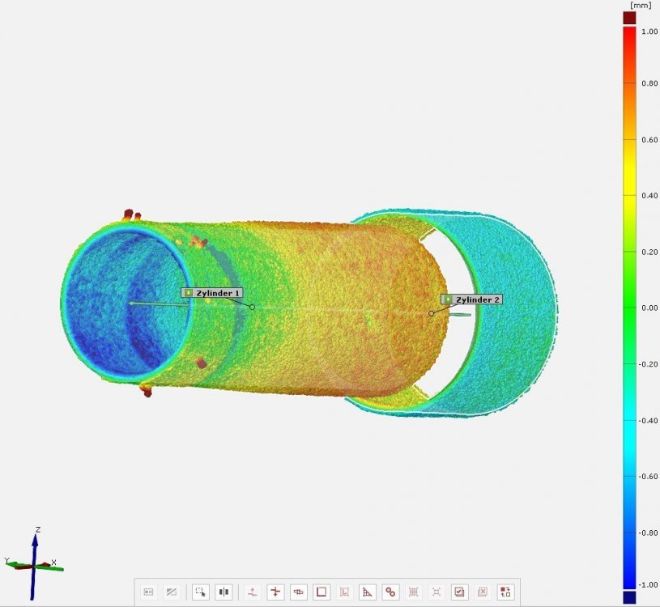660x607 pixels.
Task: Click the square frame icon in the toolbar
Action: [321, 592]
